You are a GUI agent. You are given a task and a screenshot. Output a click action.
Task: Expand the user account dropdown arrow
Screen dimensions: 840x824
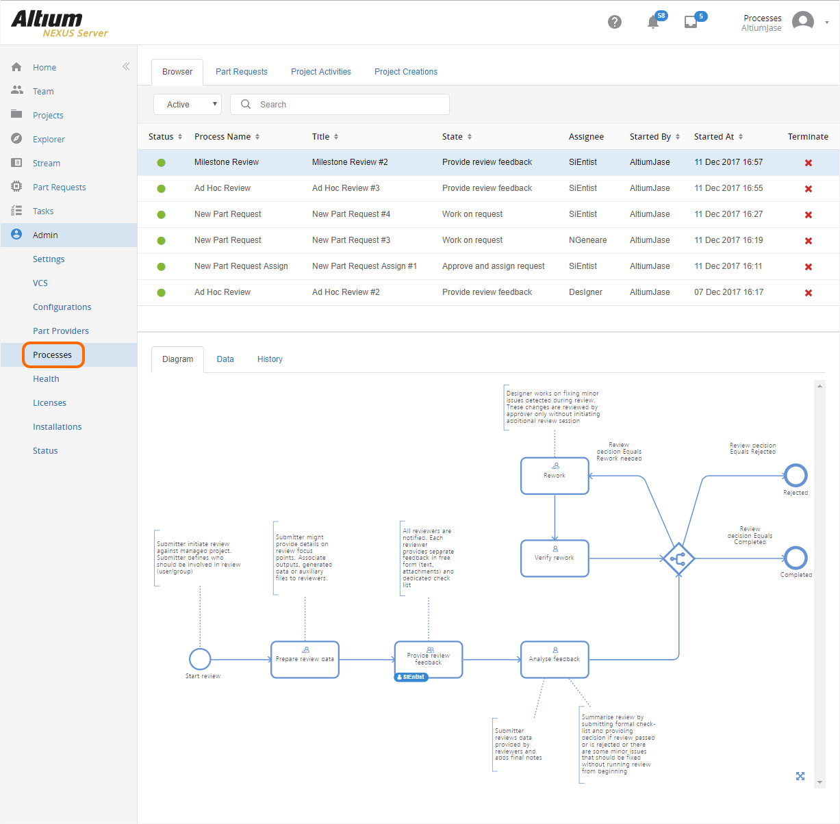[826, 23]
